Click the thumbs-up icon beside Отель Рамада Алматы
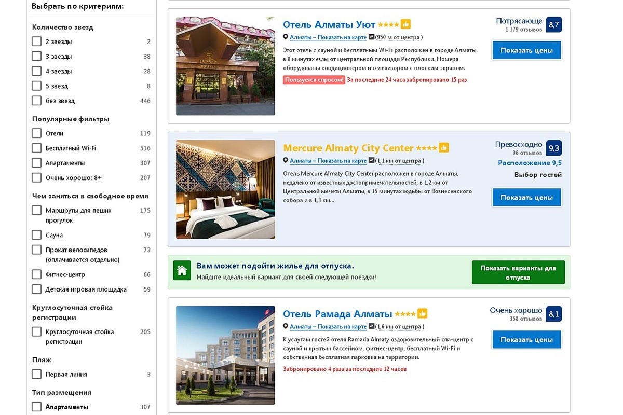The image size is (623, 415). tap(423, 314)
